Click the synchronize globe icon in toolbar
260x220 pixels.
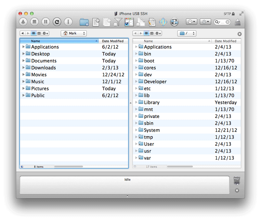pyautogui.click(x=175, y=22)
